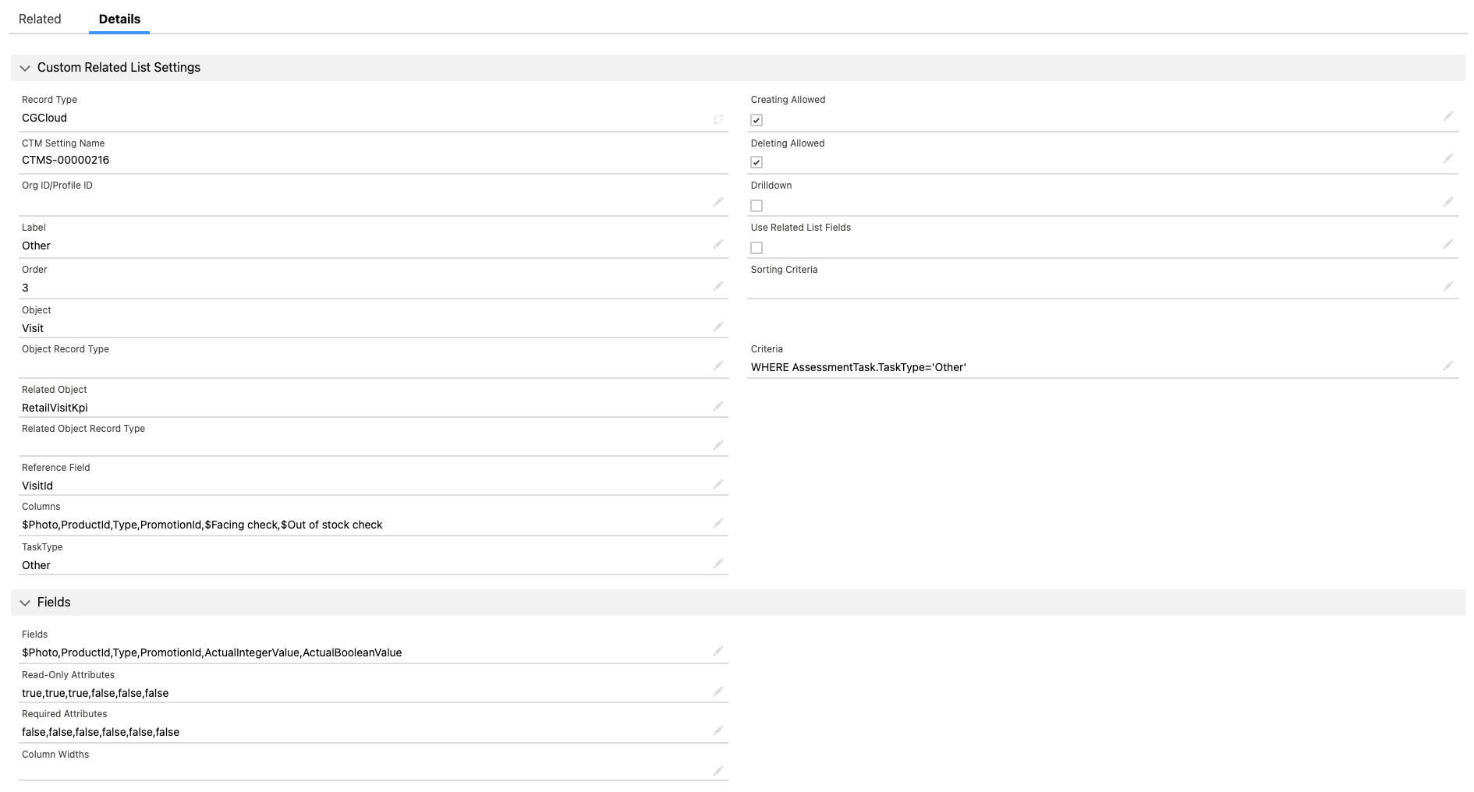This screenshot has width=1474, height=792.
Task: Edit Columns using the pencil icon
Action: (718, 523)
